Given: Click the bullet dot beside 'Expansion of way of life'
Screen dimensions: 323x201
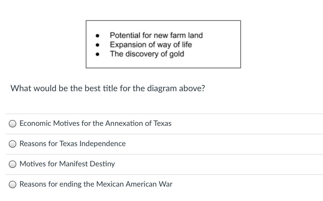Looking at the screenshot, I should click(x=98, y=45).
